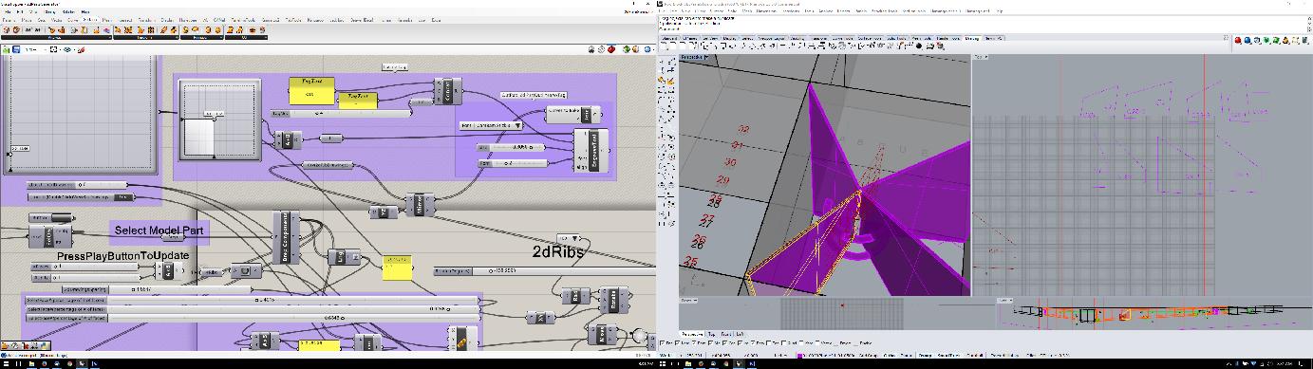This screenshot has width=1313, height=369.
Task: Open Rhino's Help menu
Action: click(x=1000, y=10)
